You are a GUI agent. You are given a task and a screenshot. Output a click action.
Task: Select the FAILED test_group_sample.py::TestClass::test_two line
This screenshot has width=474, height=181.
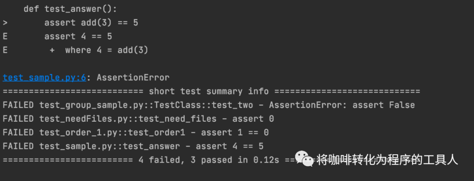point(208,105)
